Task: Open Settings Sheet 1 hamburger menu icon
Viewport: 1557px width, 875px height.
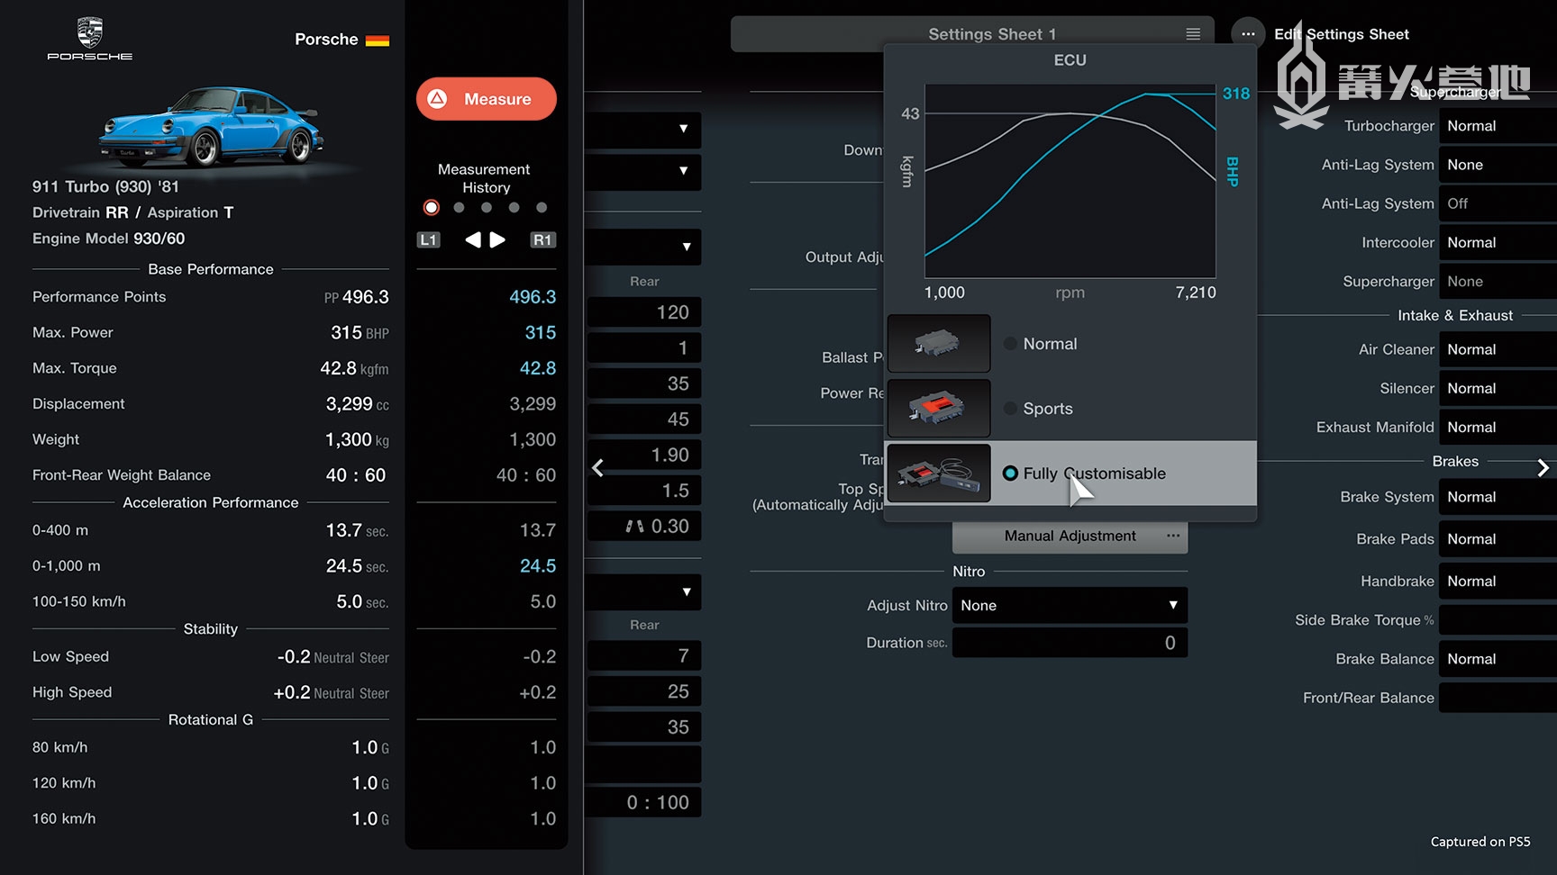Action: pyautogui.click(x=1193, y=34)
